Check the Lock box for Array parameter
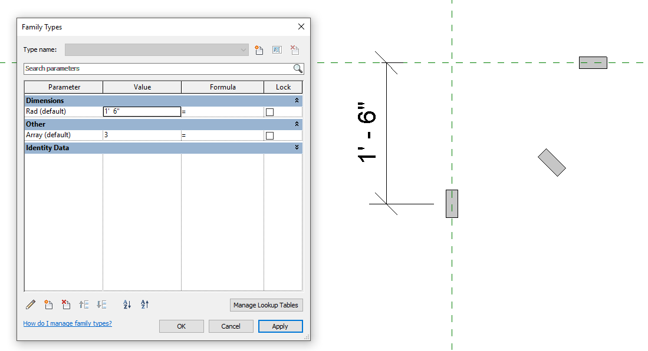 click(269, 135)
